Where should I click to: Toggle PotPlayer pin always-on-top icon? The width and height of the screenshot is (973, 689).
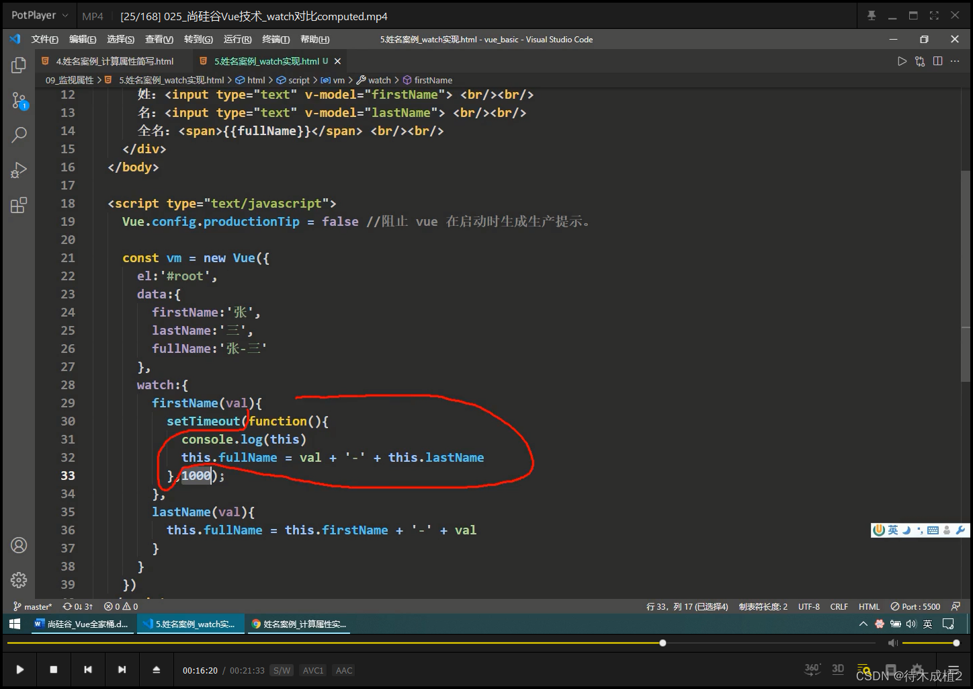point(872,15)
